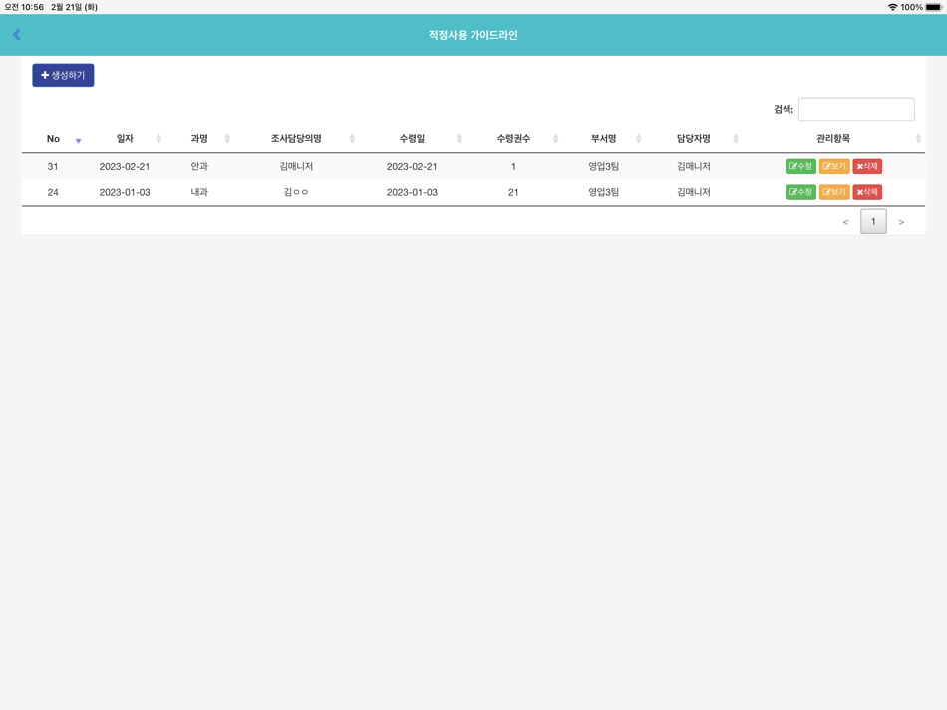Go back with the left chevron icon

pyautogui.click(x=17, y=35)
